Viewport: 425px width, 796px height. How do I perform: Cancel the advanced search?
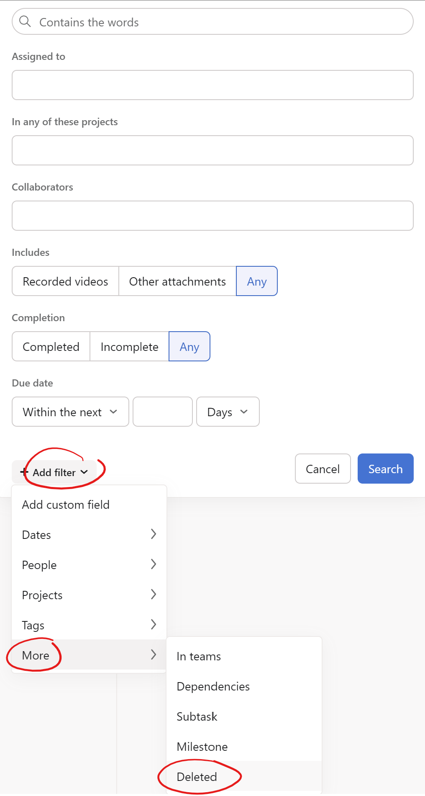[323, 469]
